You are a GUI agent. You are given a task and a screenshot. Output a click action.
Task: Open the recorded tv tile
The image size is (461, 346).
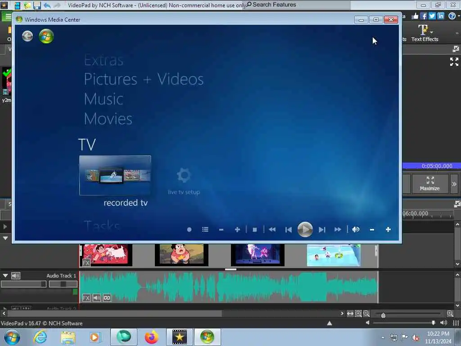pyautogui.click(x=115, y=175)
